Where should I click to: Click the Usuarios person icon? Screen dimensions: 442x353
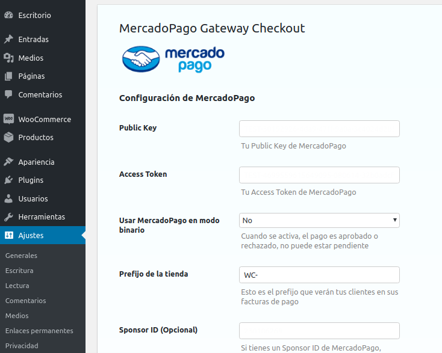(x=8, y=198)
